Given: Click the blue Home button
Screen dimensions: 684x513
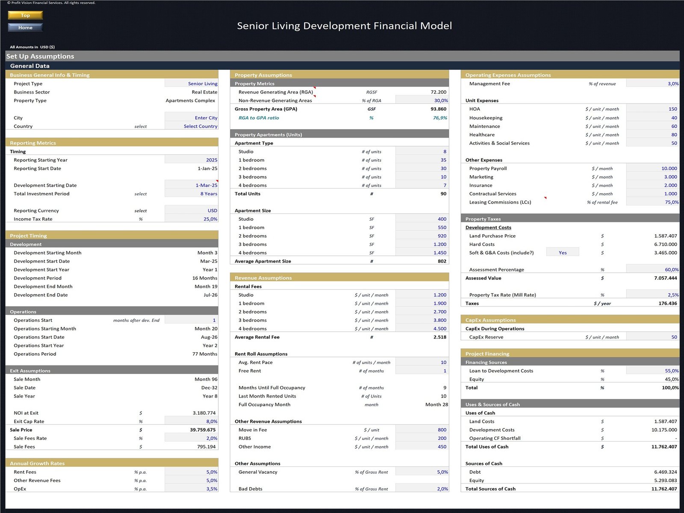Looking at the screenshot, I should click(x=25, y=28).
